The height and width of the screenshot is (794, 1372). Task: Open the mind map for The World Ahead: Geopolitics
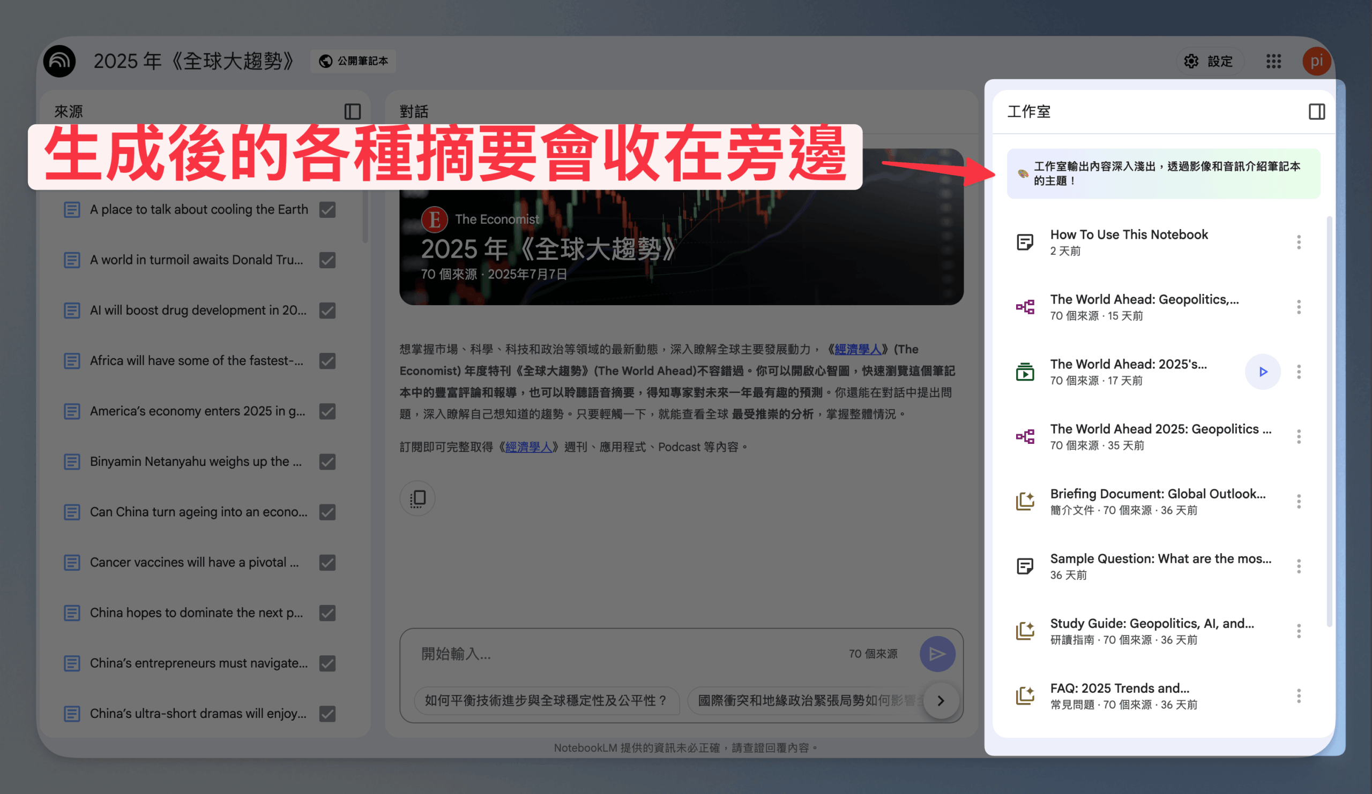[1144, 307]
